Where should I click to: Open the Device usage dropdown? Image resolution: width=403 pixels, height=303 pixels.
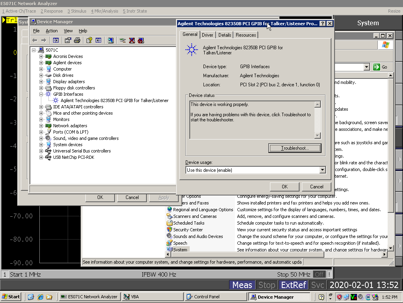tap(322, 170)
